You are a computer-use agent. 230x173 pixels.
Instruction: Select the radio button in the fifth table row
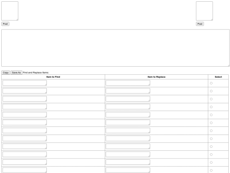click(x=211, y=115)
